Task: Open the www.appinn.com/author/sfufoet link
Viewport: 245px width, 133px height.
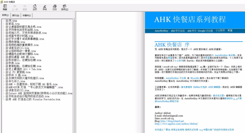Action: point(176,124)
